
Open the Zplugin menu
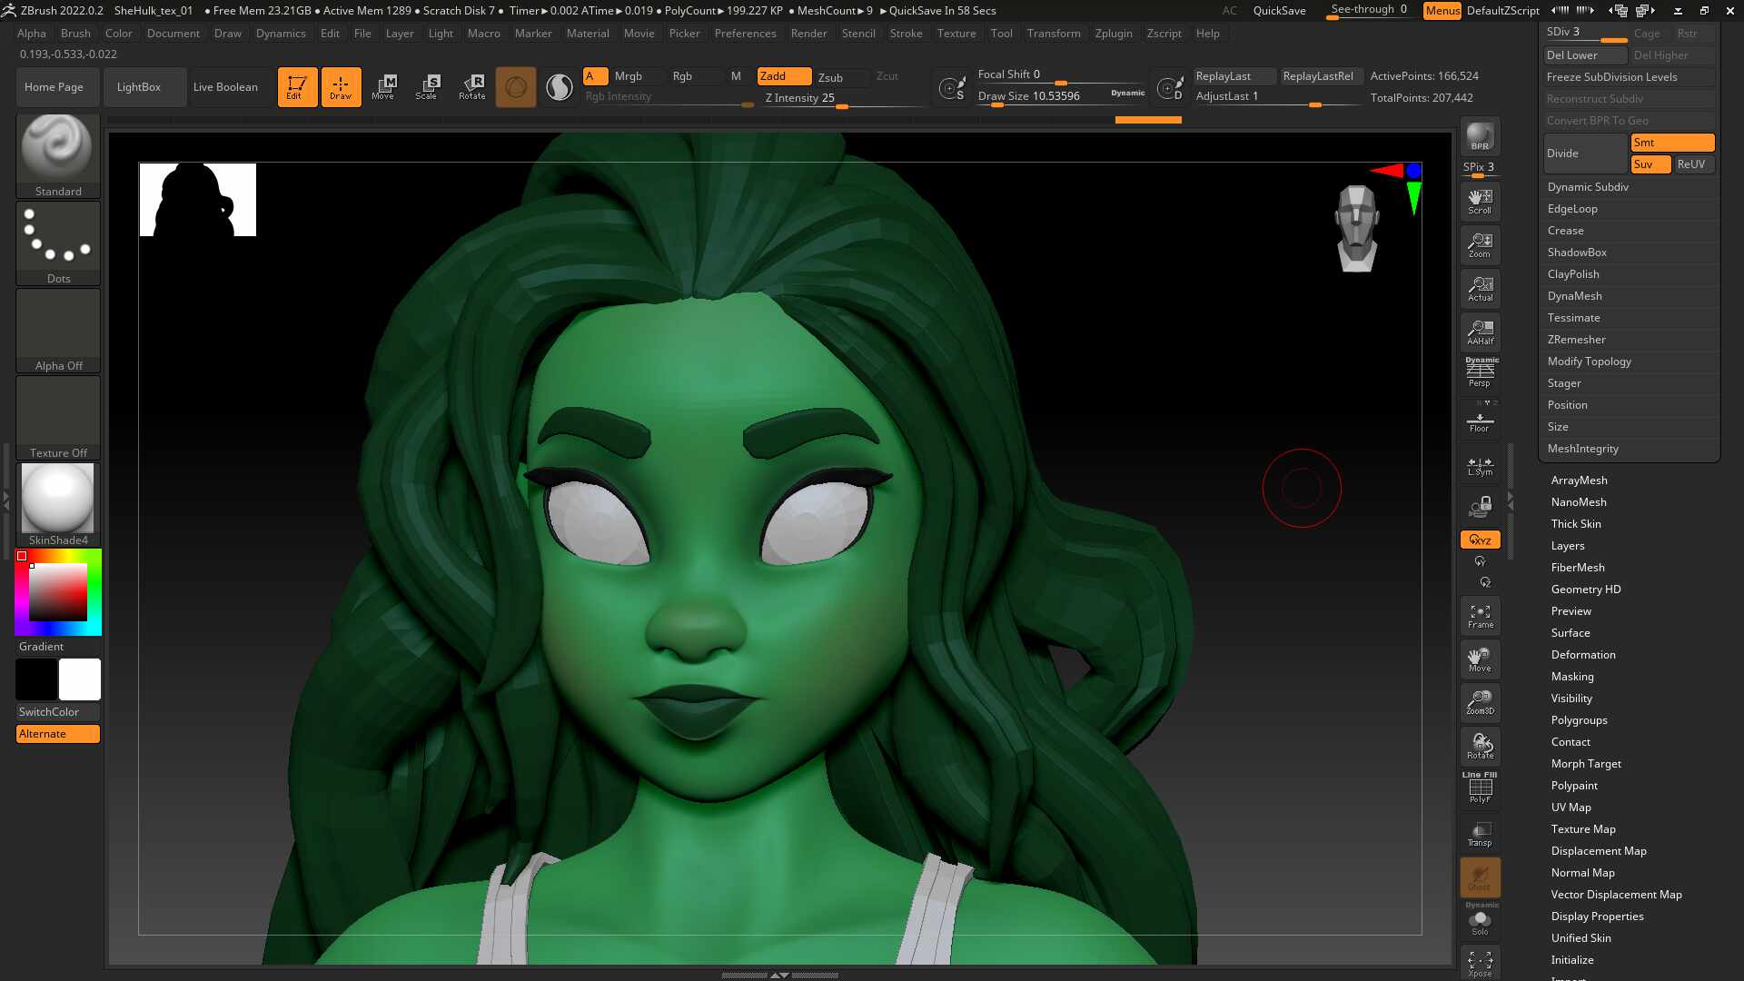click(1113, 34)
